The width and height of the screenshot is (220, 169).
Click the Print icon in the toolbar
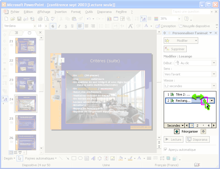click(40, 19)
